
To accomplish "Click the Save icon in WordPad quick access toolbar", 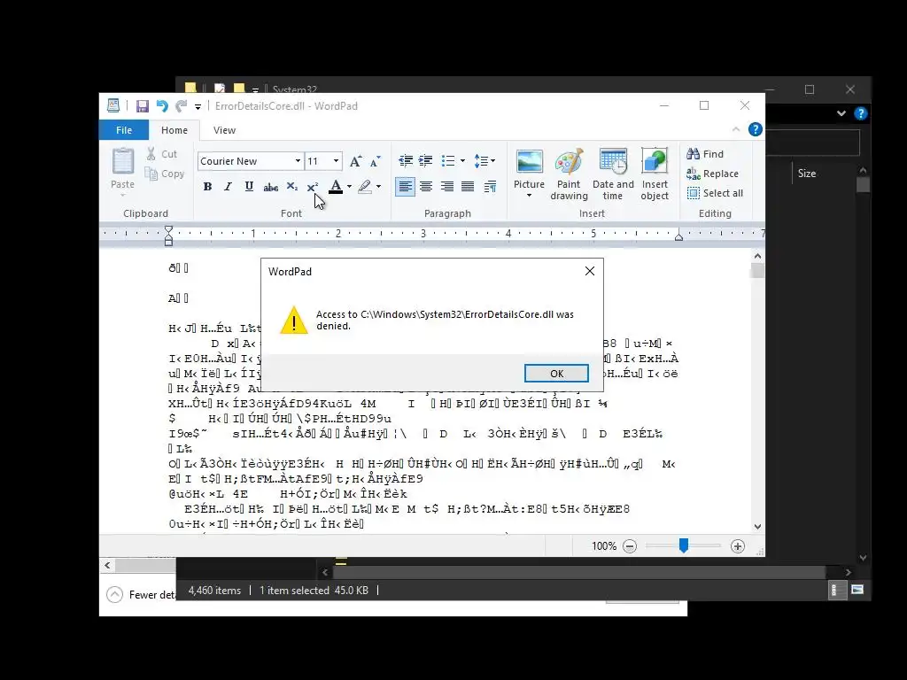I will click(143, 106).
